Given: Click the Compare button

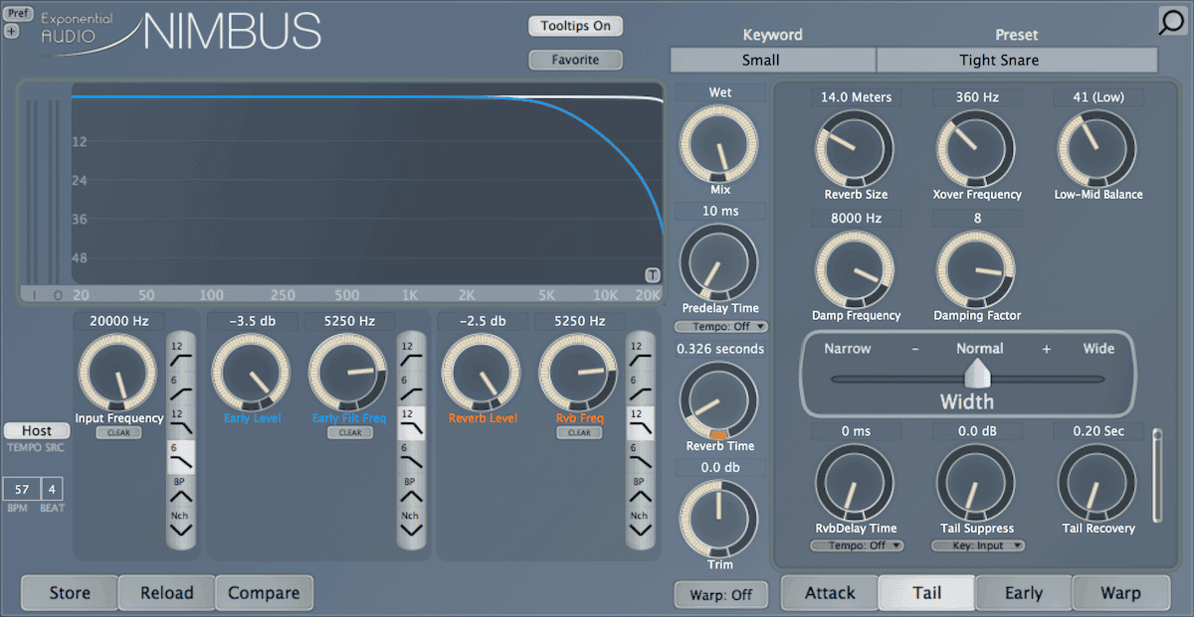Looking at the screenshot, I should coord(264,593).
